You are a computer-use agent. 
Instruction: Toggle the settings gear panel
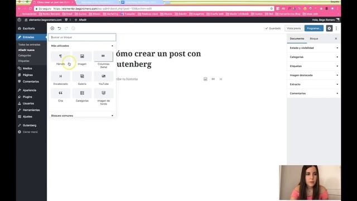point(329,28)
